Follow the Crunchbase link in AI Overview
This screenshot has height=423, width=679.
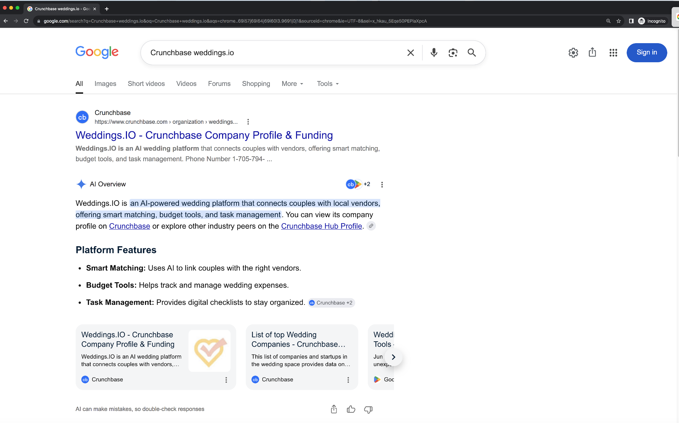[x=129, y=226]
